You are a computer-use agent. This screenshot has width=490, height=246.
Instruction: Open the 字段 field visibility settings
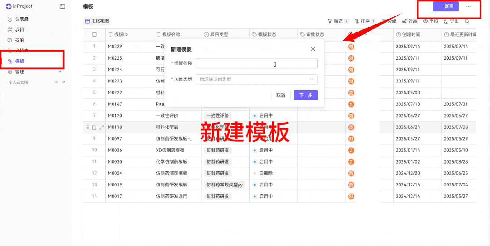point(431,21)
